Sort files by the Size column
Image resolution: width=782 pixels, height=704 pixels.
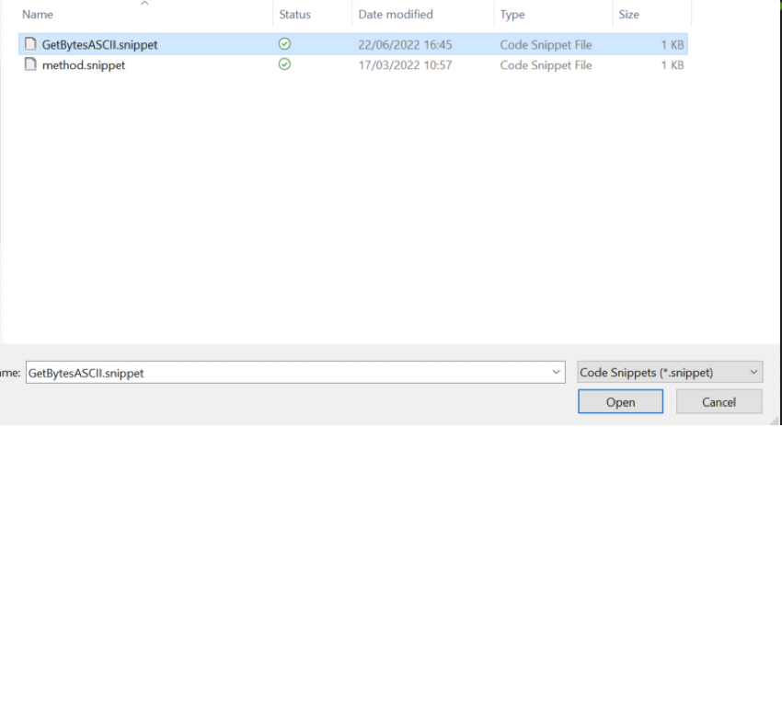[628, 15]
